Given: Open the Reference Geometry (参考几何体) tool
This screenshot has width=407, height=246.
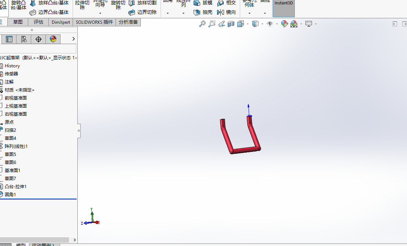Looking at the screenshot, I should [249, 3].
